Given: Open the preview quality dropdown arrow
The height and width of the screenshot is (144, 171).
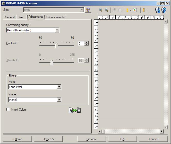Looking at the screenshot, I should 130,10.
